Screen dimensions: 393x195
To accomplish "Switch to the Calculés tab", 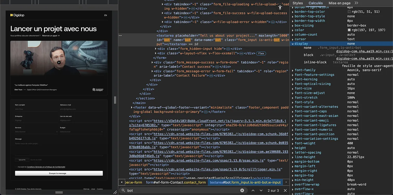I will [x=316, y=3].
